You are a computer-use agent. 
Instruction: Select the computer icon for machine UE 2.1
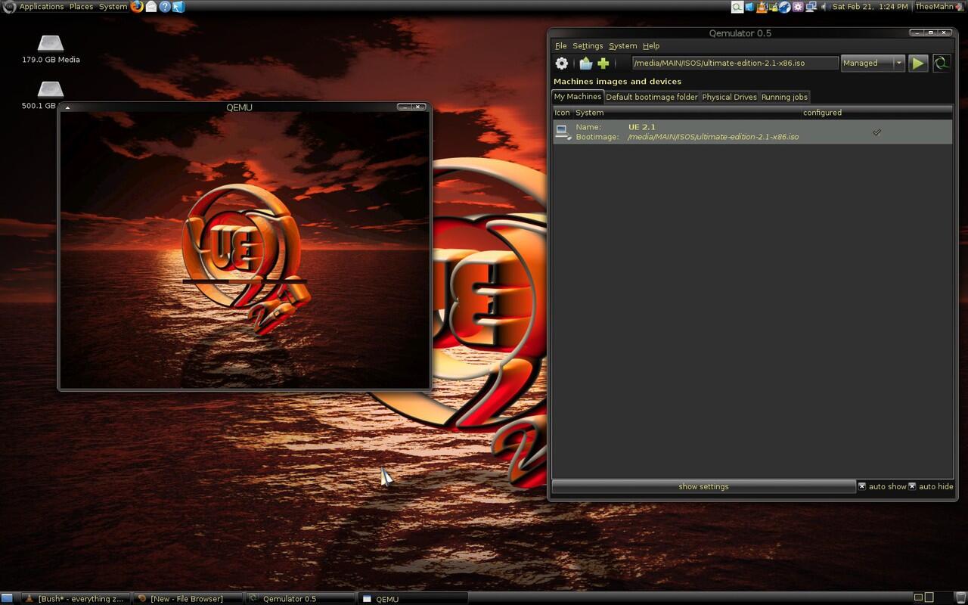[563, 131]
